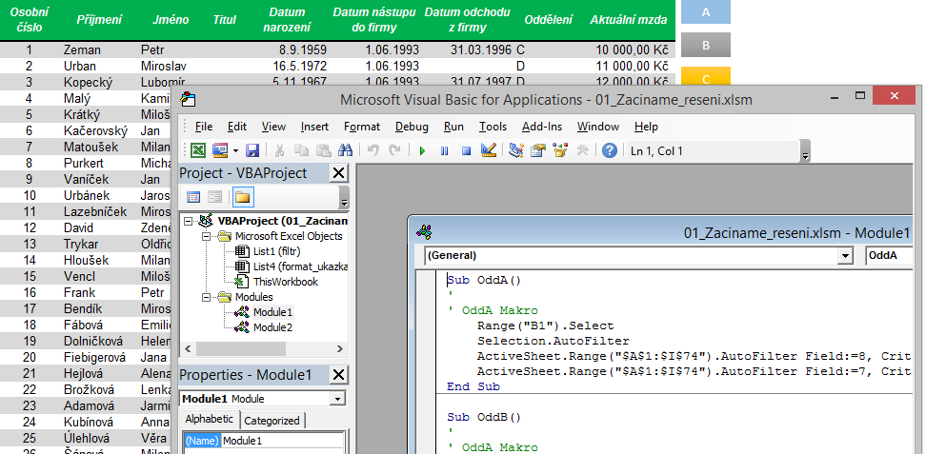926x454 pixels.
Task: Open the Window menu
Action: 598,127
